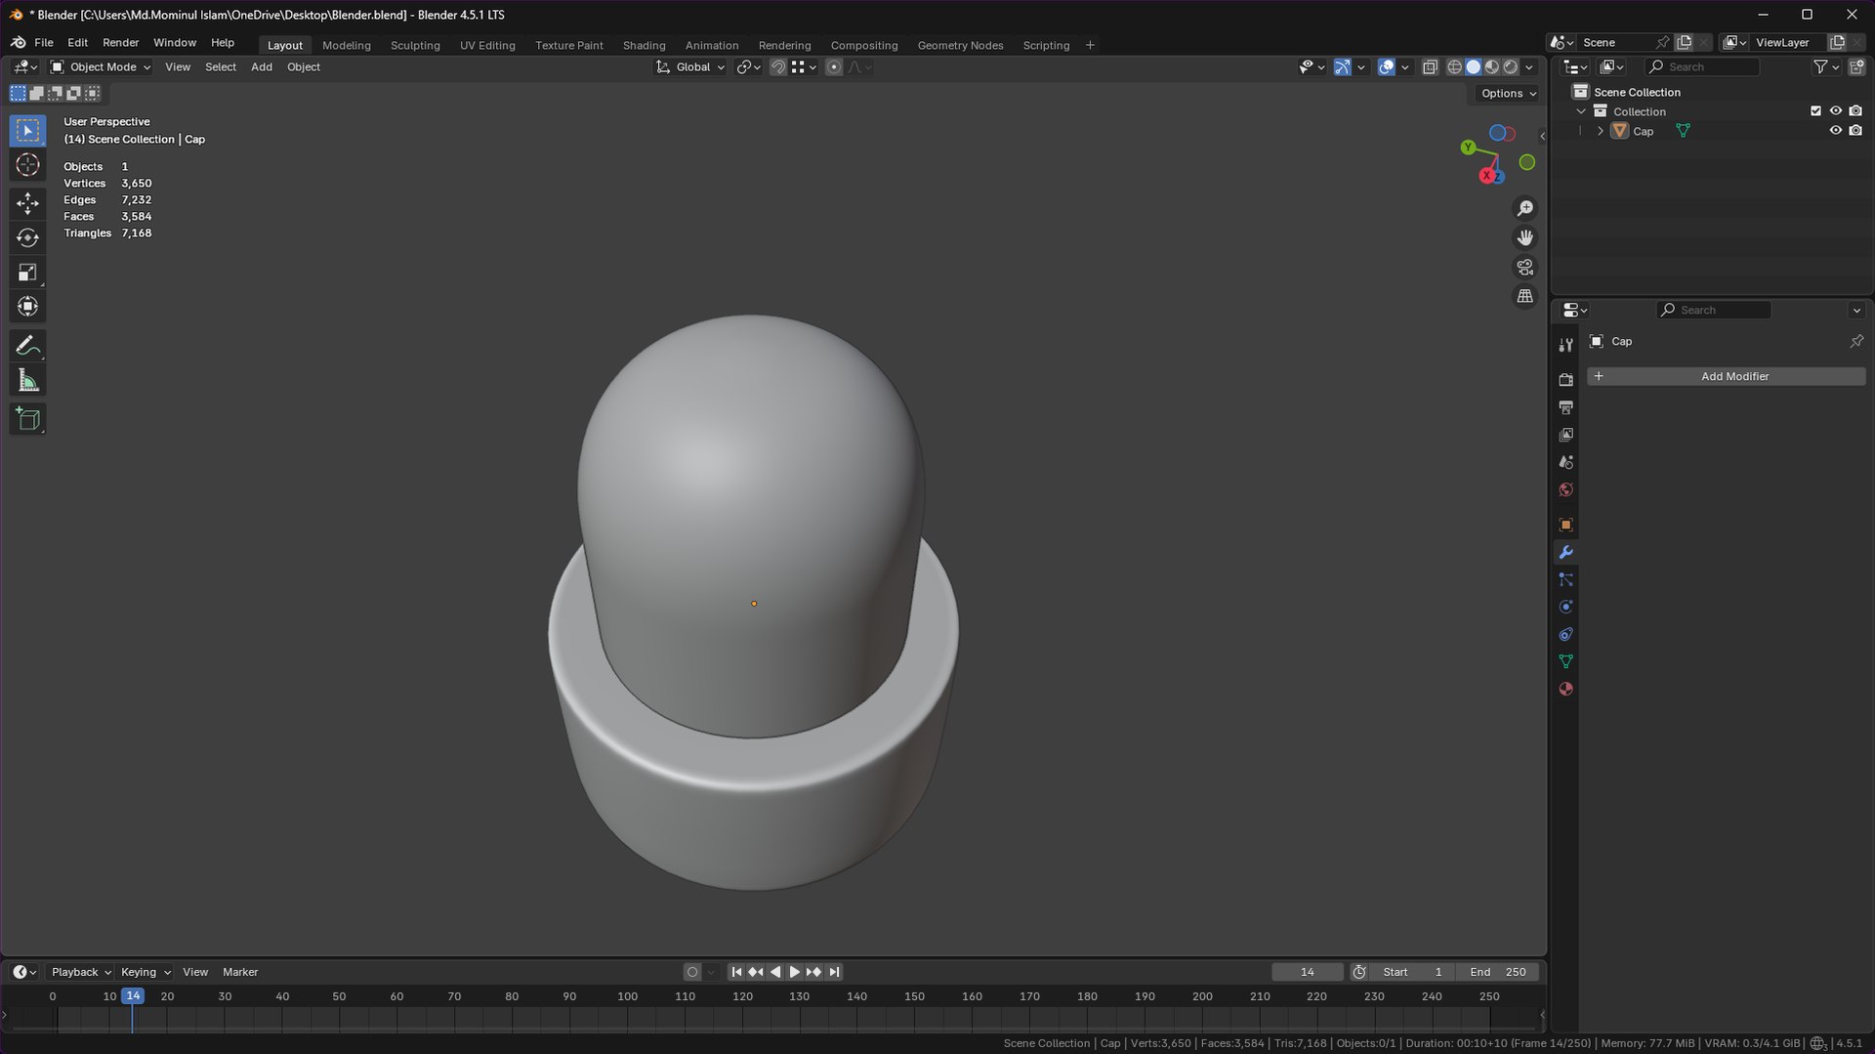The image size is (1875, 1054).
Task: Collapse the Collection in the outliner
Action: point(1581,111)
